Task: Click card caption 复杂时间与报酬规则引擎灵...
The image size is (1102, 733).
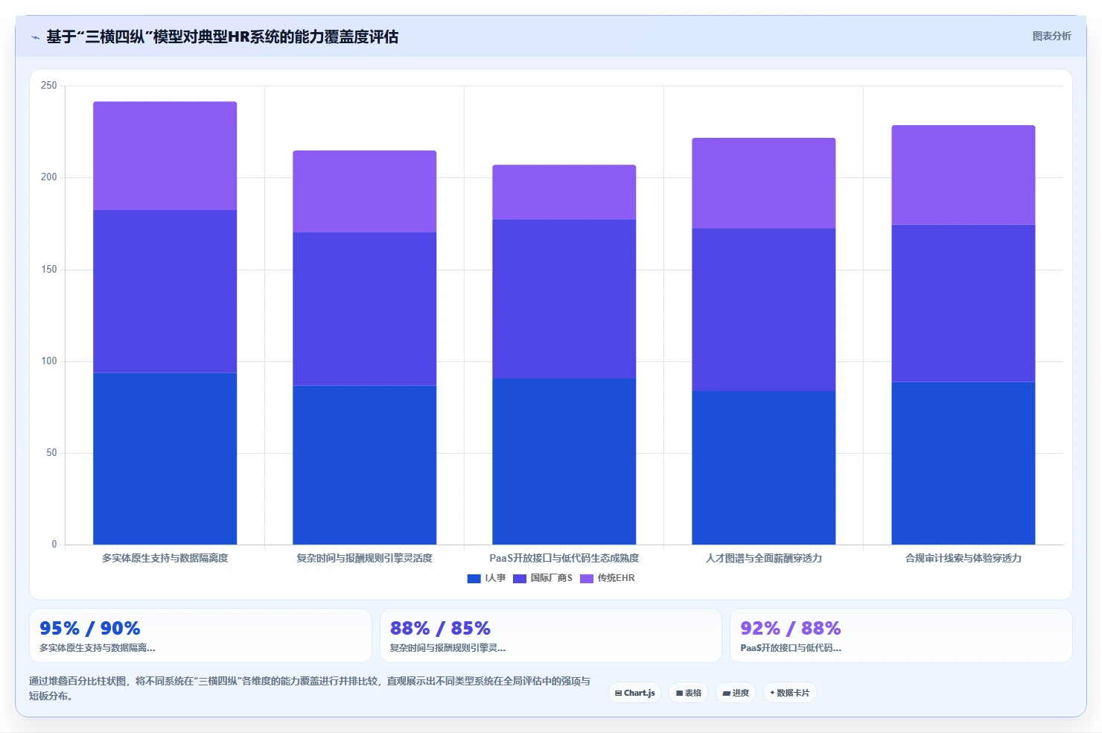Action: click(x=448, y=648)
